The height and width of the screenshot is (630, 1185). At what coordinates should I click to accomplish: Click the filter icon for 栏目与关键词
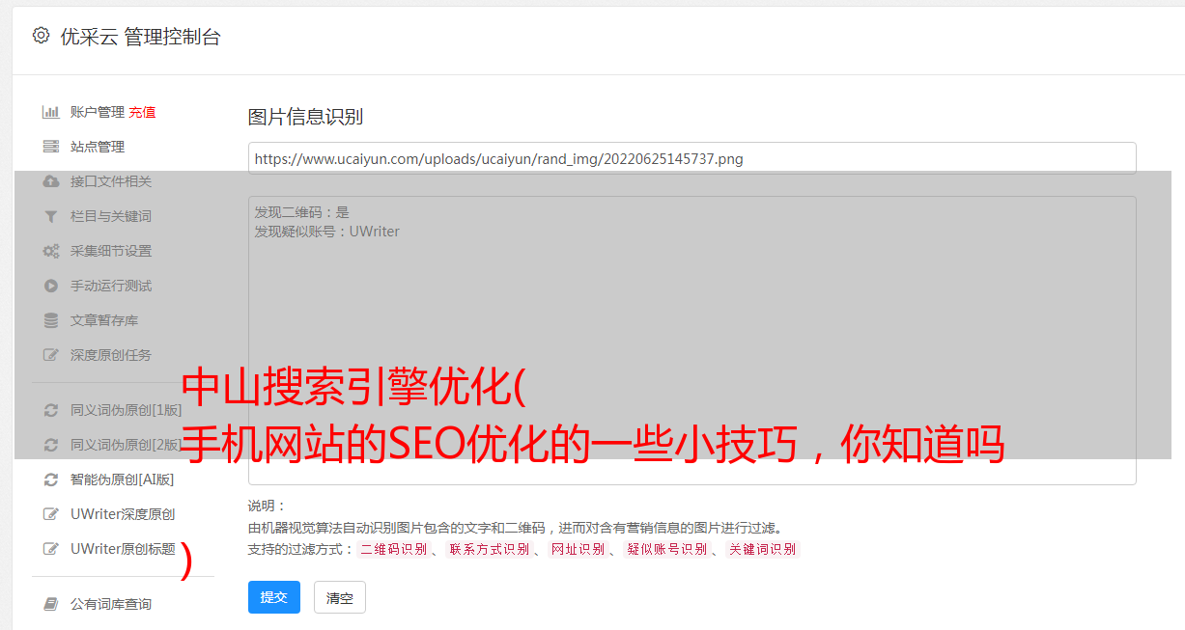pos(51,216)
